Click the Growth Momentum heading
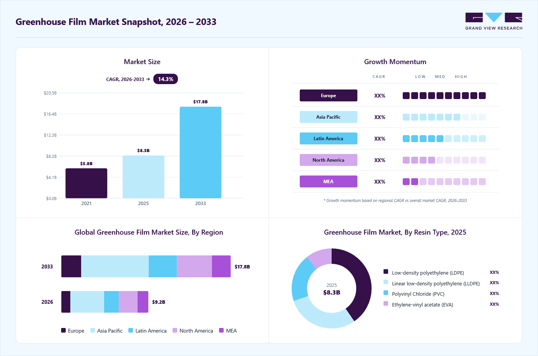The height and width of the screenshot is (356, 538). [395, 62]
